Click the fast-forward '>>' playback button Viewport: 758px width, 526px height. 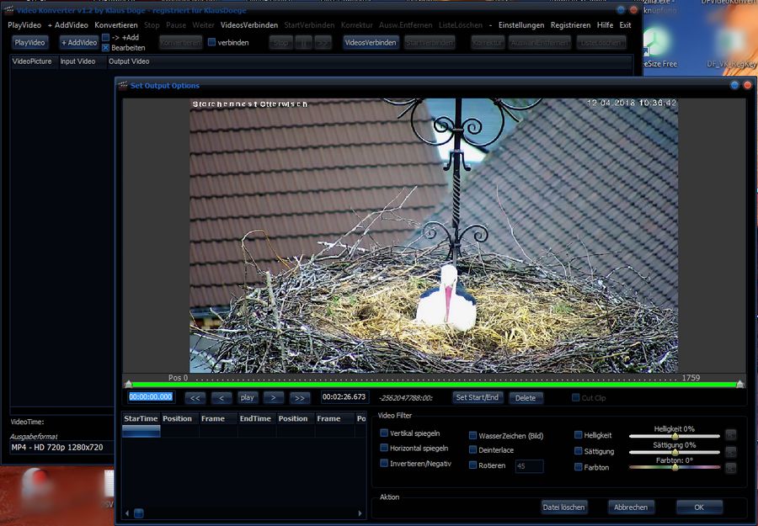click(300, 397)
